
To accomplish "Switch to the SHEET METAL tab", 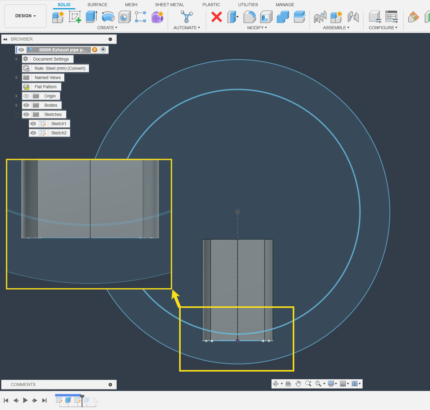I will 169,5.
